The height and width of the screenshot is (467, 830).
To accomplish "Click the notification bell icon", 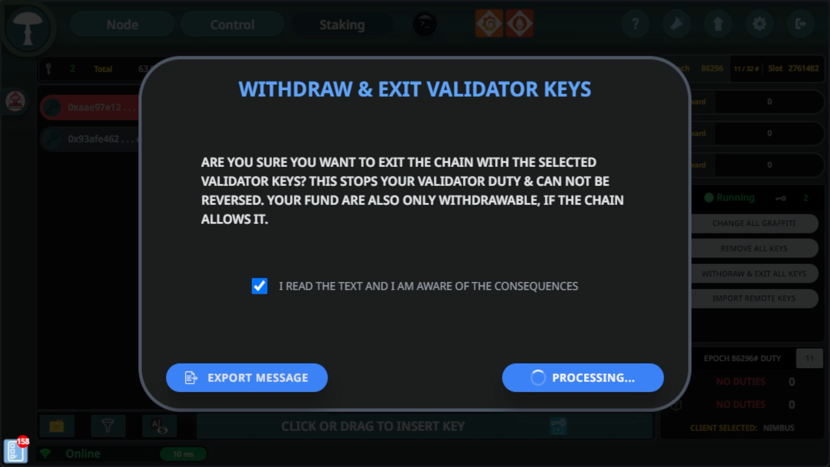I will tap(677, 24).
